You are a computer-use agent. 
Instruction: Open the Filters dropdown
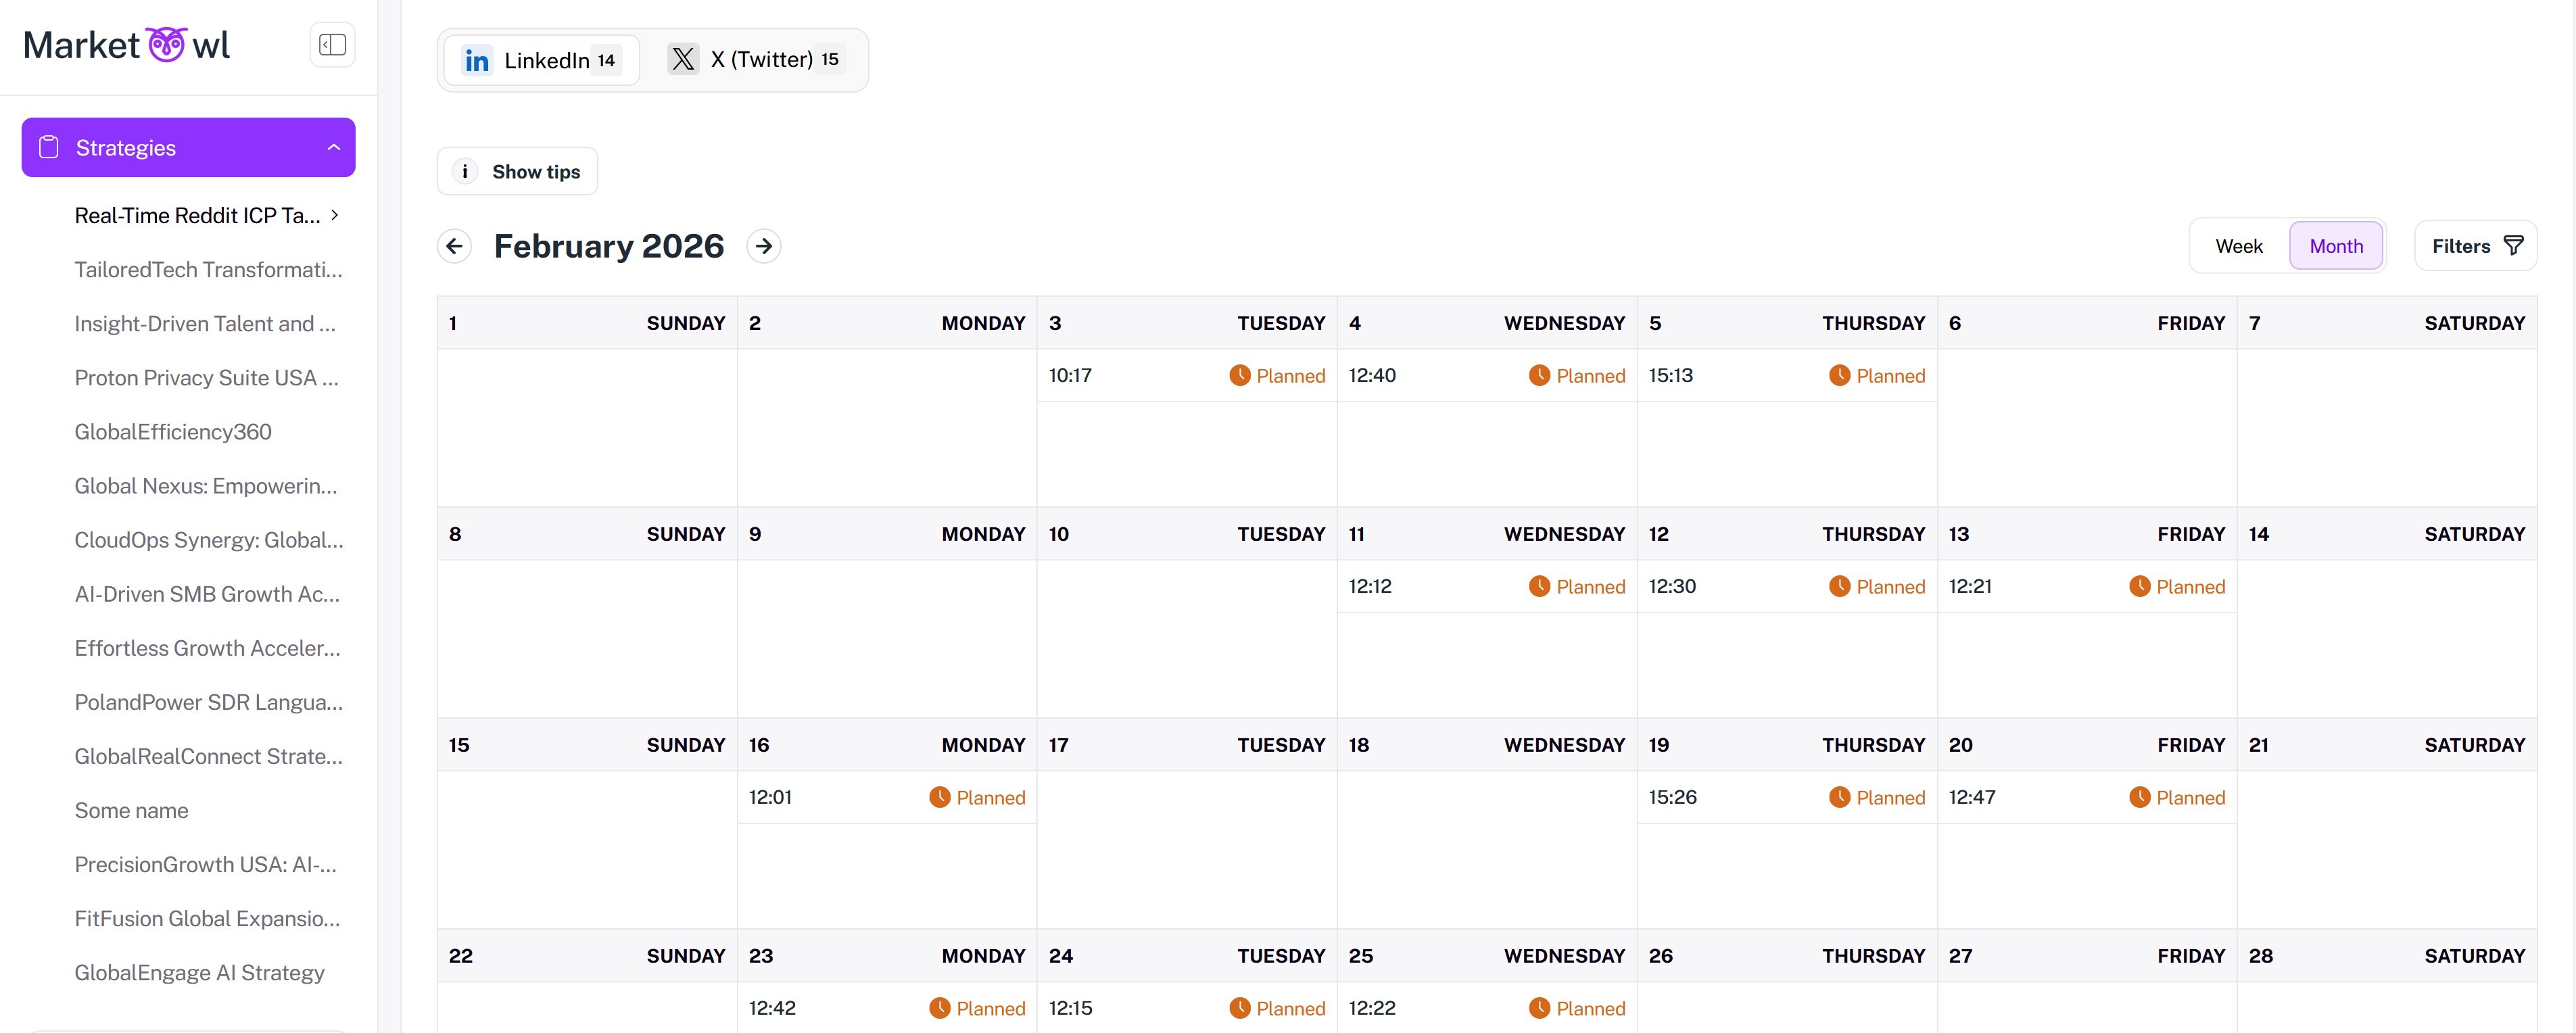(2475, 246)
